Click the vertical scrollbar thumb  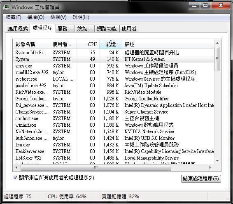(217, 59)
